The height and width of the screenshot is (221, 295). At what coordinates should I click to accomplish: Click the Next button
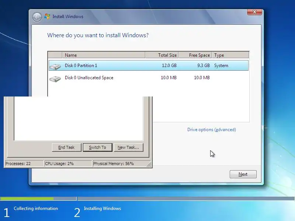[243, 174]
